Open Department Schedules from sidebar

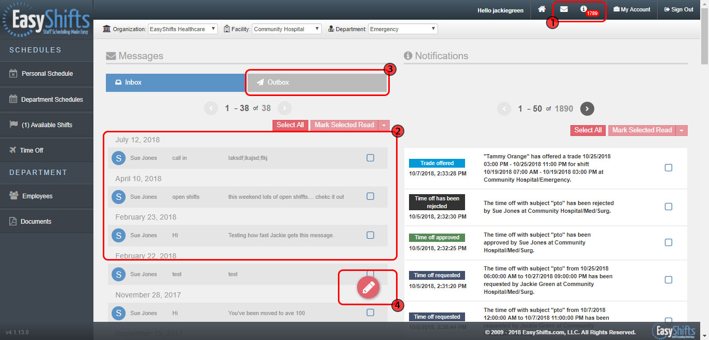[47, 99]
